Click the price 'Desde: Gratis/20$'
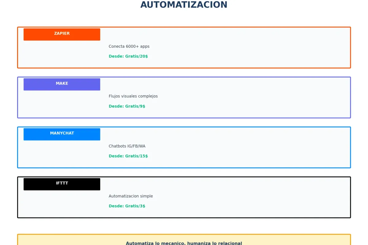Viewport: 368px width, 245px height. (128, 56)
